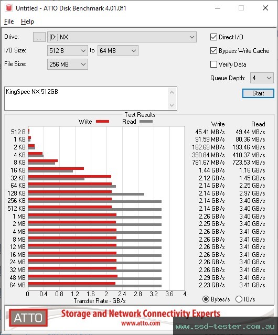Image resolution: width=278 pixels, height=335 pixels.
Task: Open the 64 MB I/O size dropdown
Action: (x=118, y=51)
